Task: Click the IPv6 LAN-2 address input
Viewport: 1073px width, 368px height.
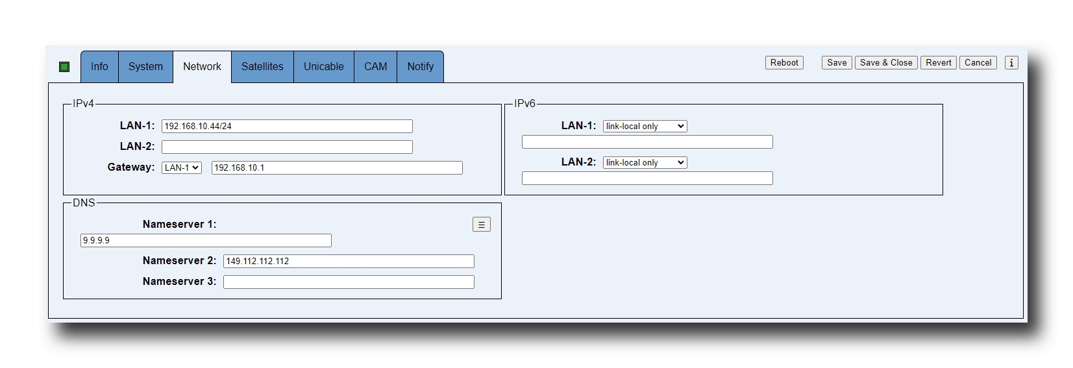Action: (x=647, y=178)
